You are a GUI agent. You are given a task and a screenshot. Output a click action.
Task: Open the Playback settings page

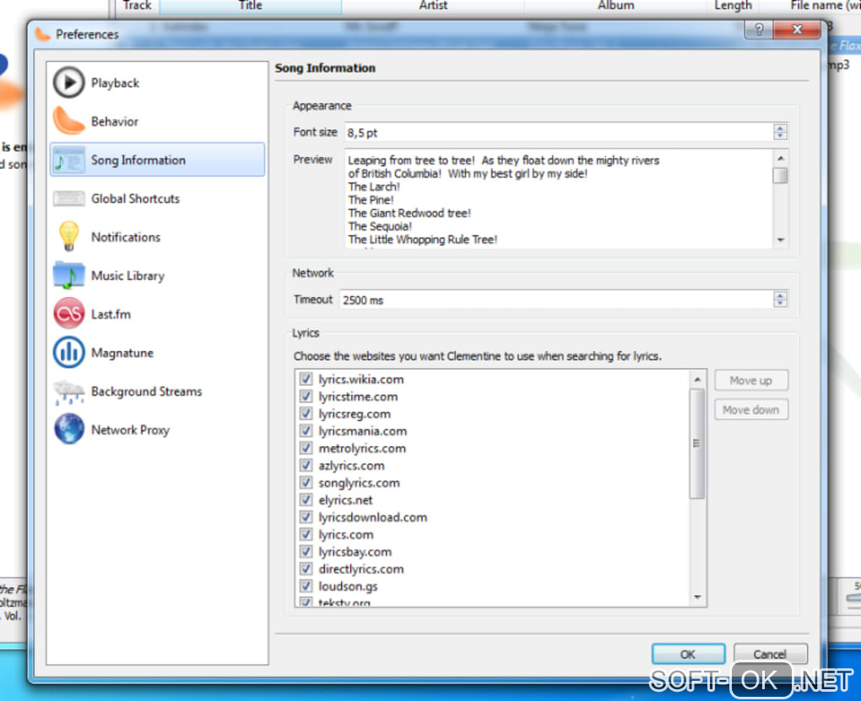(x=157, y=83)
